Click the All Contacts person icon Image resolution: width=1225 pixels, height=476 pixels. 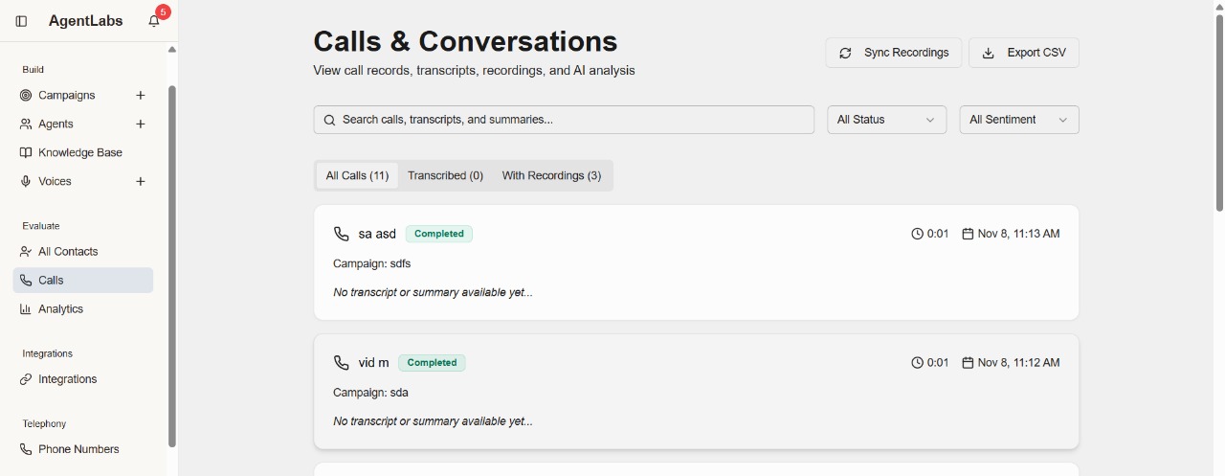(26, 252)
